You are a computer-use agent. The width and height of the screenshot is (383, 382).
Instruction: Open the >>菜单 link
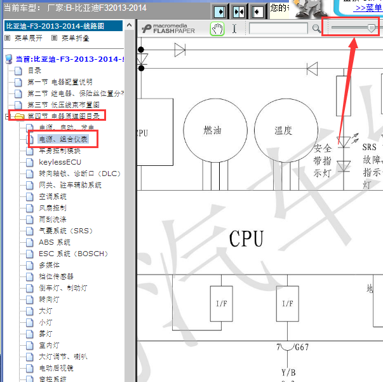[x=369, y=8]
